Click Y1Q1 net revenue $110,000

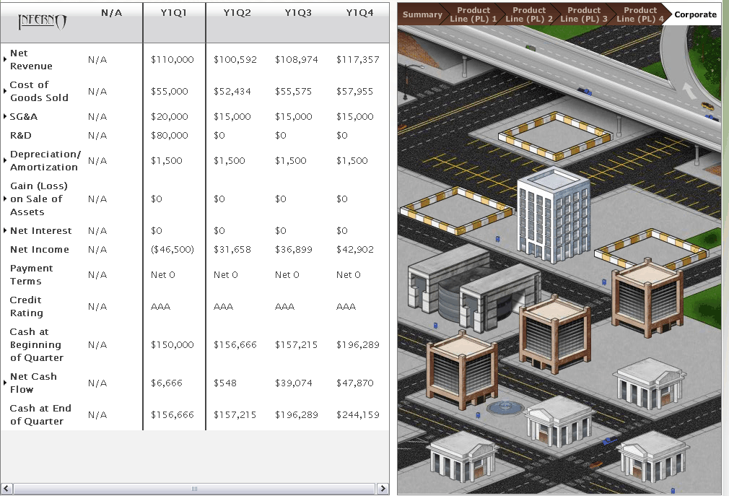coord(172,59)
